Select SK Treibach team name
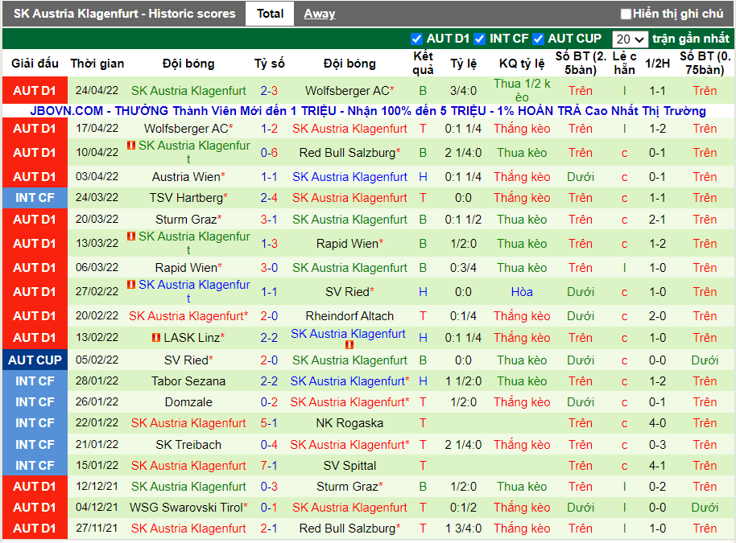This screenshot has width=736, height=543. coord(188,445)
